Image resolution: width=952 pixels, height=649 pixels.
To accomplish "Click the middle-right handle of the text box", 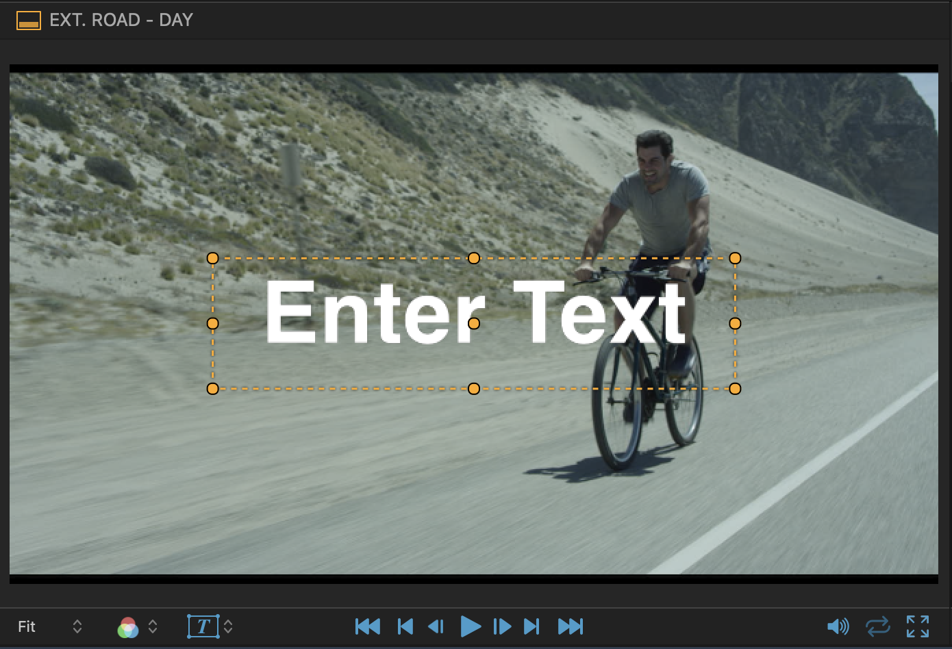I will pyautogui.click(x=735, y=323).
